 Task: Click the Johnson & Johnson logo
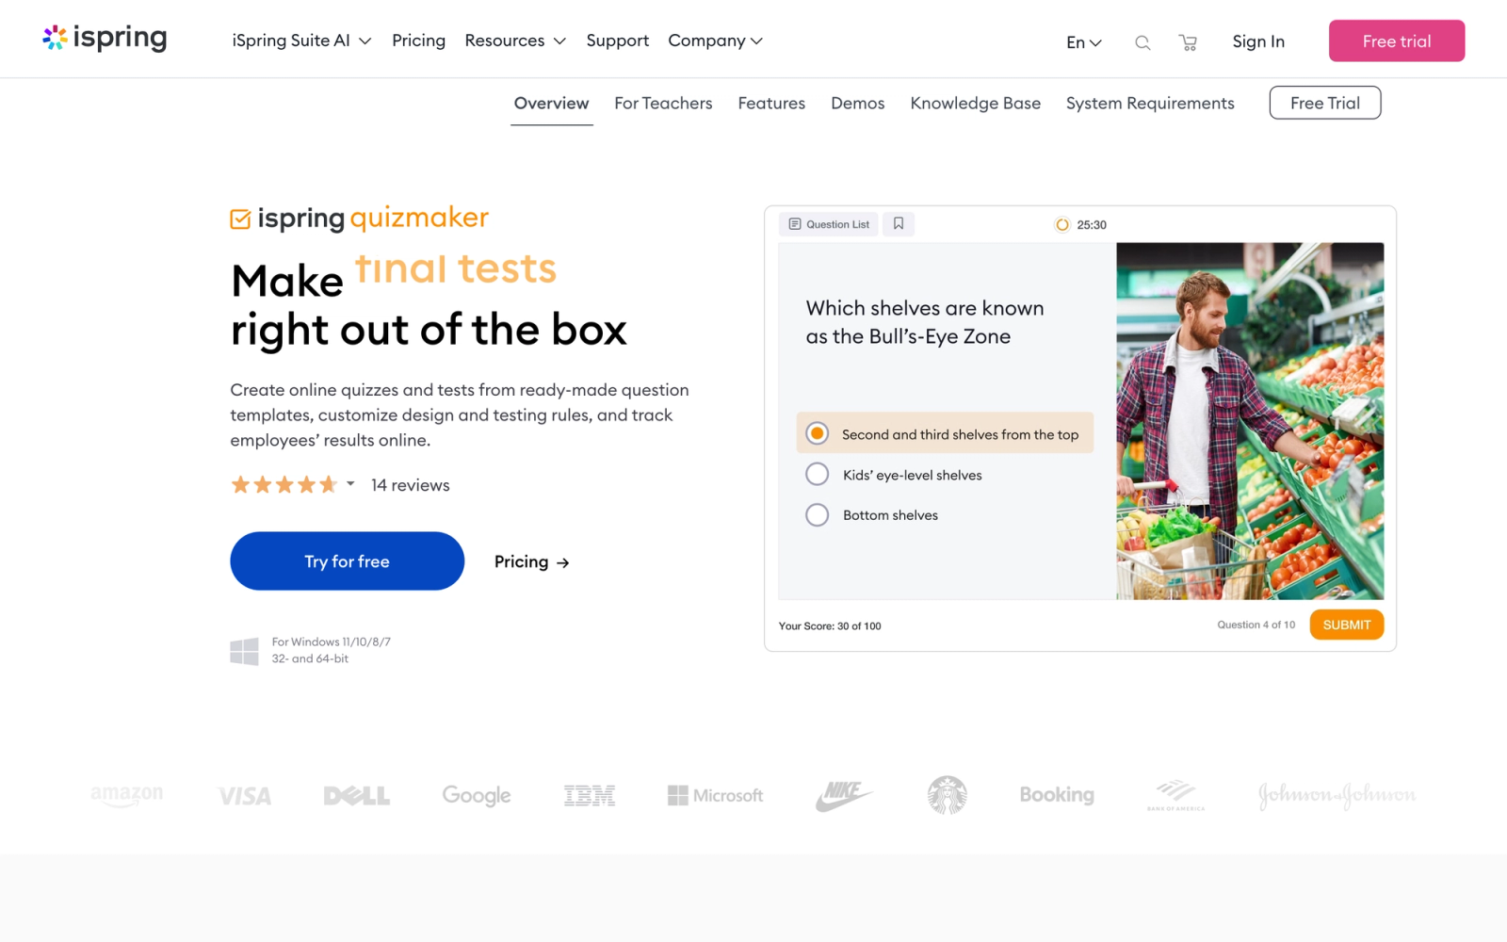coord(1337,796)
